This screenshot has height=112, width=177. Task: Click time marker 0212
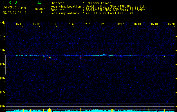36,24
